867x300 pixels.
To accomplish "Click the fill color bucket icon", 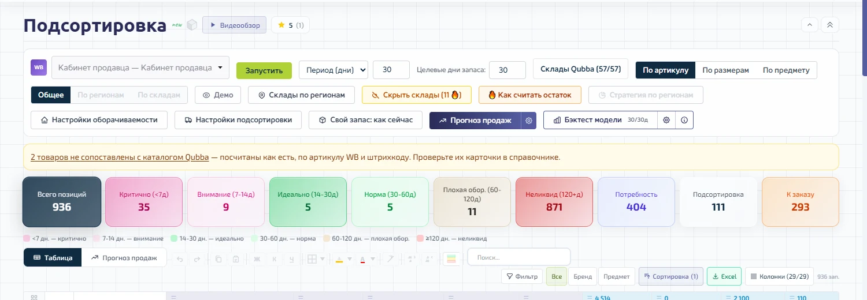I will (x=339, y=259).
